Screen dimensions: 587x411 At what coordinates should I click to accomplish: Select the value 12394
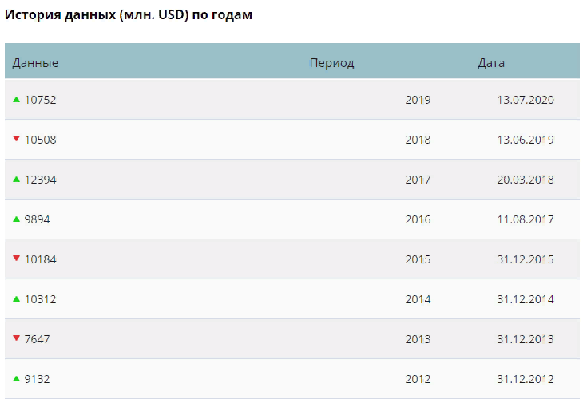coord(41,180)
